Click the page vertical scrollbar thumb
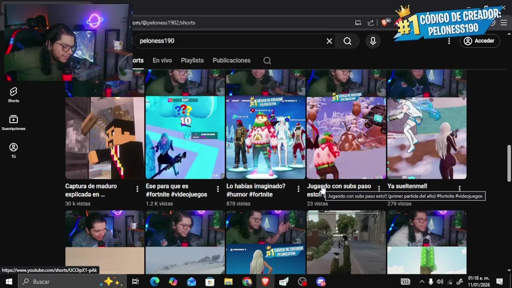This screenshot has height=288, width=512. 509,163
